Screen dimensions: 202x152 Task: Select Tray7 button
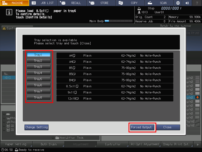tap(39, 91)
